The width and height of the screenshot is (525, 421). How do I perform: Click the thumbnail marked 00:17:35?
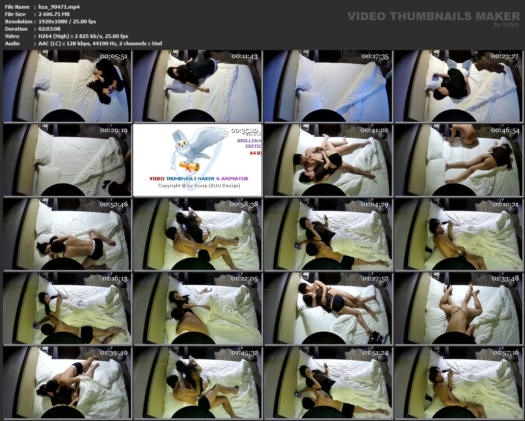click(327, 86)
